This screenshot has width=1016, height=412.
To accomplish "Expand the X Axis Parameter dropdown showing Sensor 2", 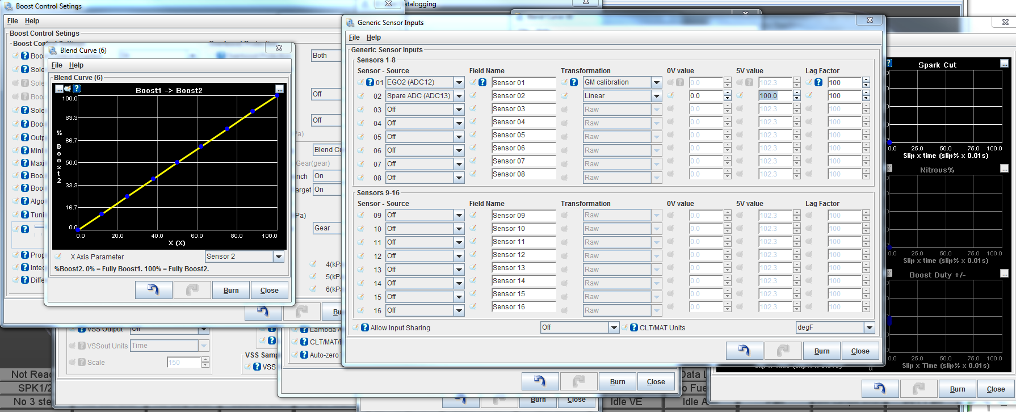I will 279,257.
